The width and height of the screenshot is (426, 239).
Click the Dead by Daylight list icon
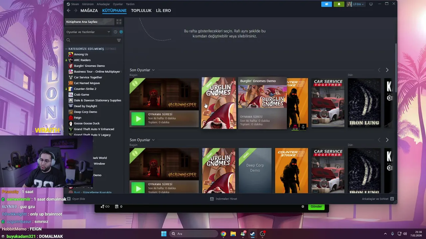[71, 106]
